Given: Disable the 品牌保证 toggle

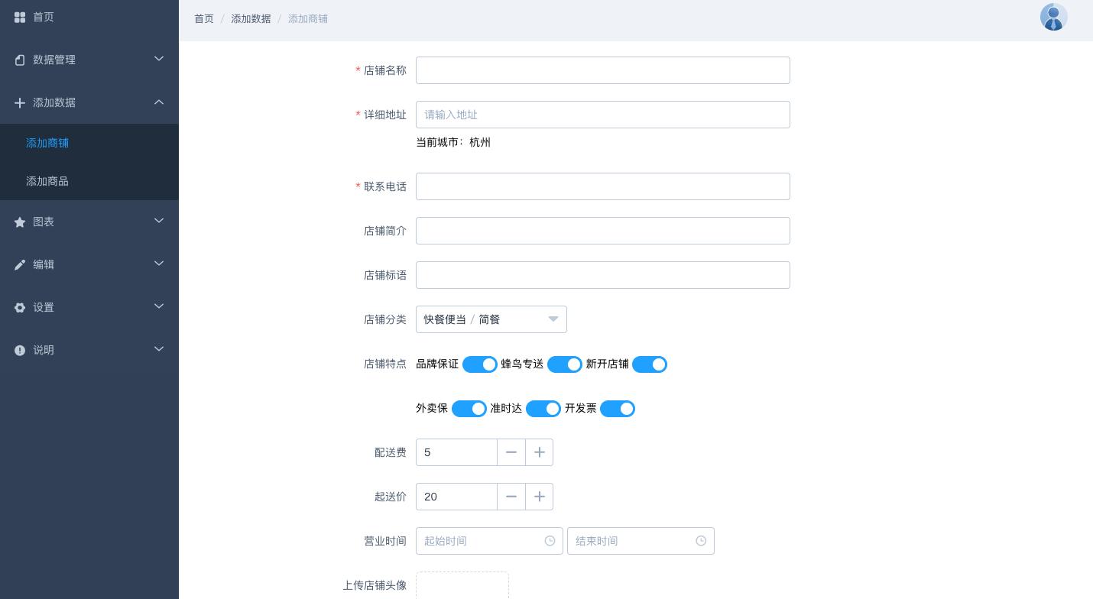Looking at the screenshot, I should click(x=480, y=364).
